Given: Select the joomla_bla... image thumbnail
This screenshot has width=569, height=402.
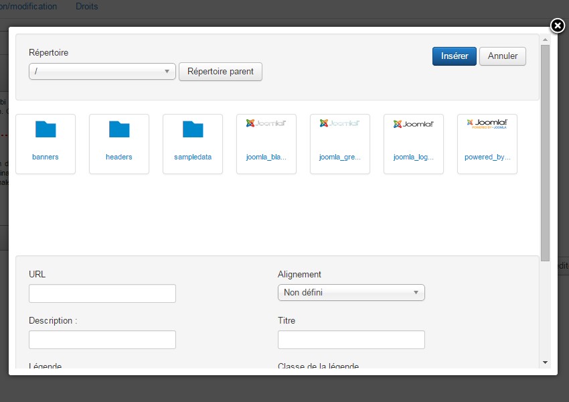Looking at the screenshot, I should coord(266,123).
